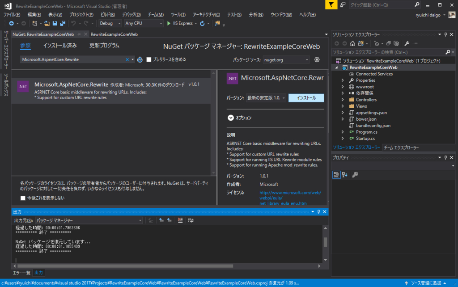
Task: Open the Tools menu
Action: pyautogui.click(x=178, y=15)
